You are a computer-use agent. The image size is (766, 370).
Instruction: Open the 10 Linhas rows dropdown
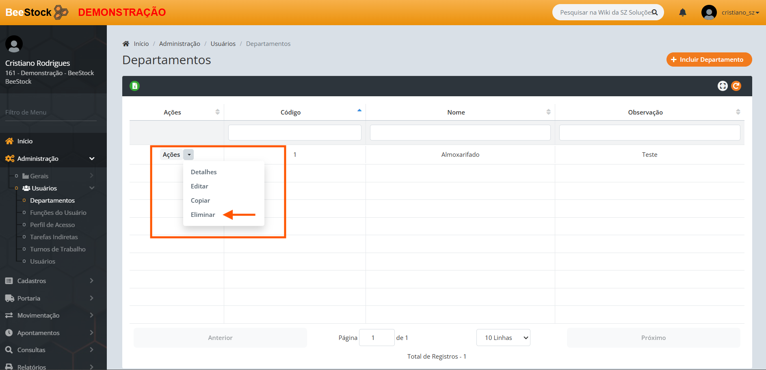[x=503, y=338]
